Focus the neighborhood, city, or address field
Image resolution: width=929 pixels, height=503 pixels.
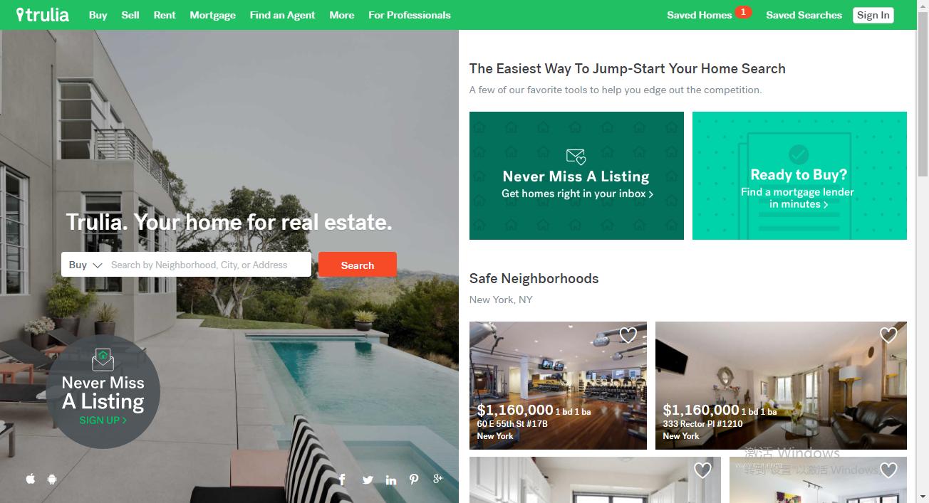pos(209,265)
